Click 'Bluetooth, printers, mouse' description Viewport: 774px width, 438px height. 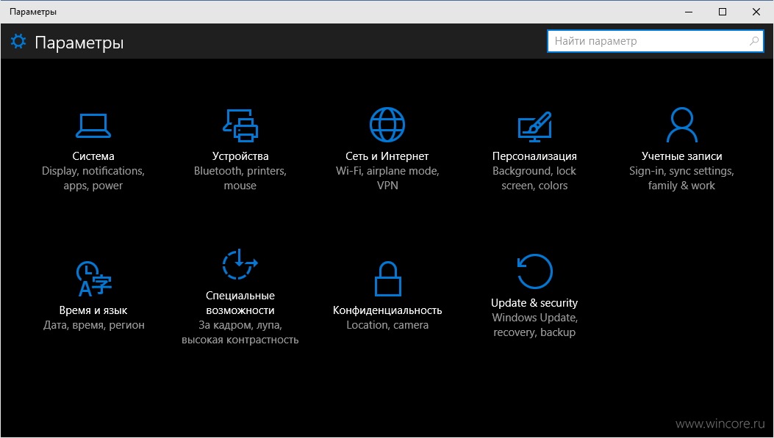240,178
